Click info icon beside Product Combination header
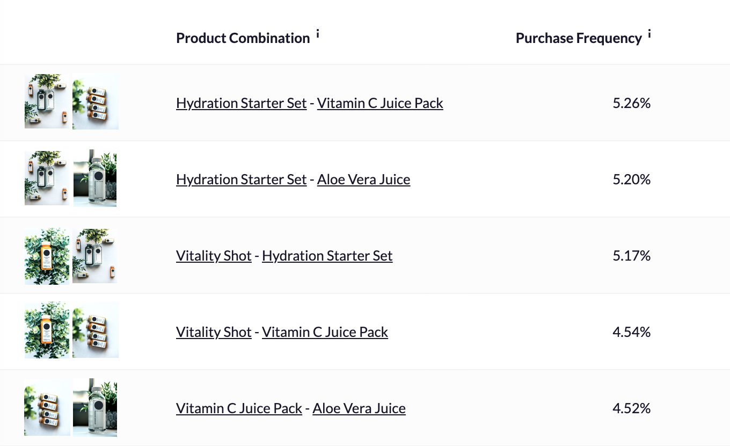 coord(318,34)
